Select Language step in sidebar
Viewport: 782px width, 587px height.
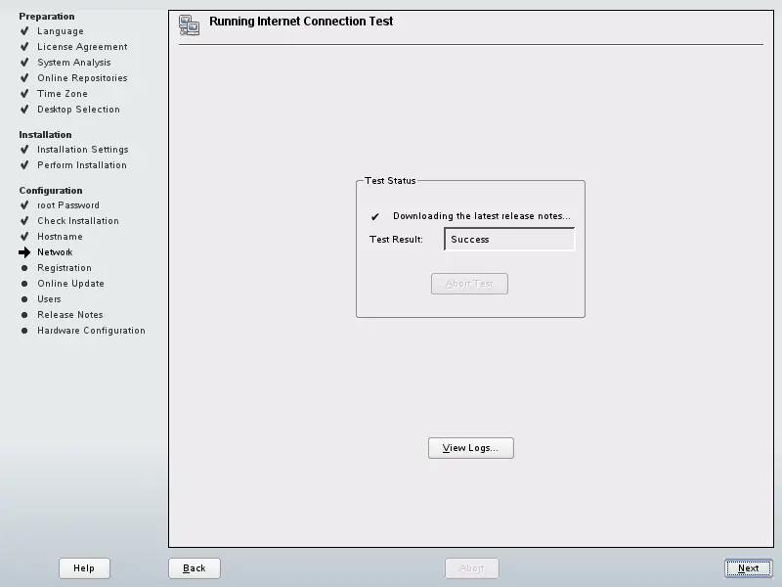(61, 31)
